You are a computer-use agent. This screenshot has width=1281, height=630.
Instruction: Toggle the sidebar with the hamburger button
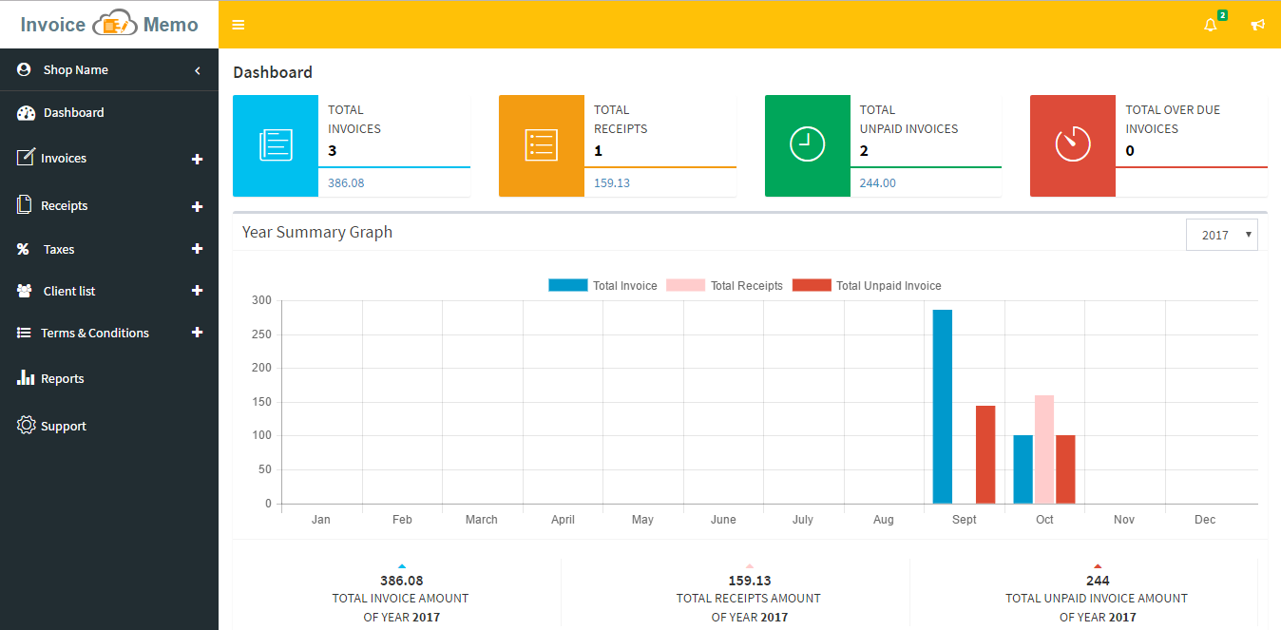(x=238, y=25)
